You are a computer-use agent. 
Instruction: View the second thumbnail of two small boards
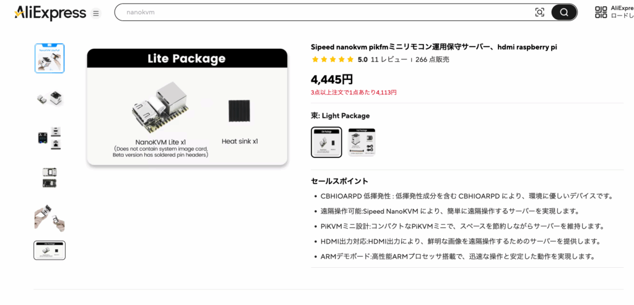click(x=50, y=97)
